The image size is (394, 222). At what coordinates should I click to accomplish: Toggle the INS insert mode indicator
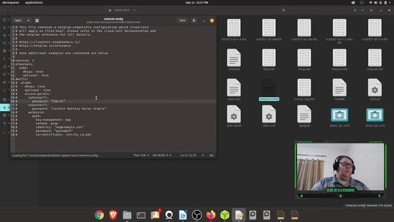pos(212,155)
